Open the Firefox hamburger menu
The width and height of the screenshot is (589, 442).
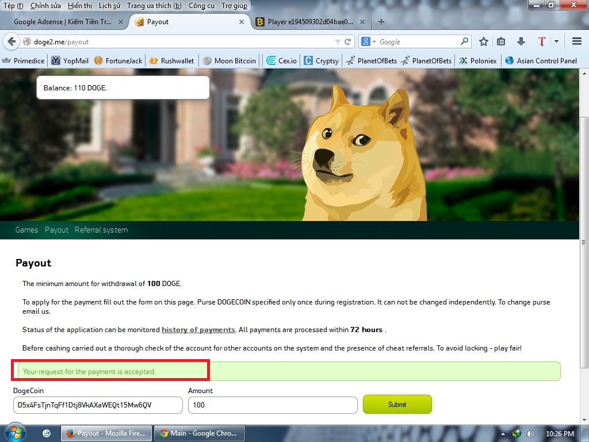tap(577, 41)
